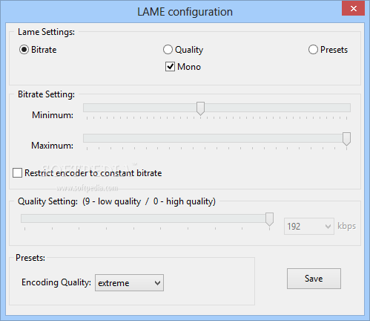This screenshot has height=321, width=370.
Task: Open the 192 kbps dropdown
Action: tap(309, 226)
